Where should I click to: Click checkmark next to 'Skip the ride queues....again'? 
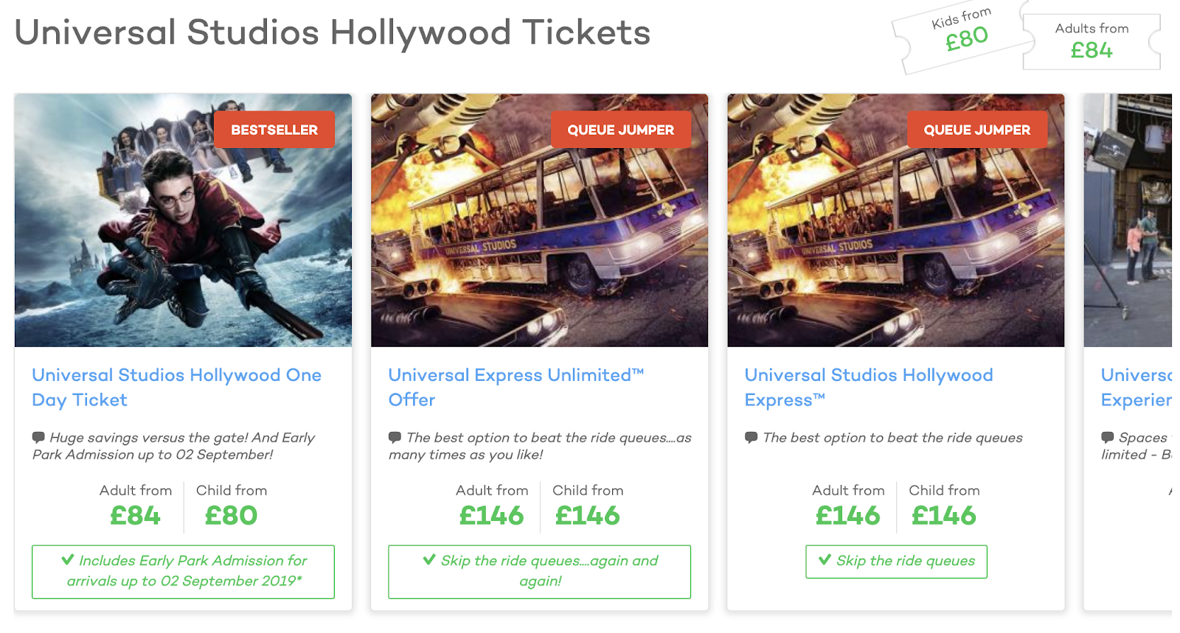(x=429, y=560)
